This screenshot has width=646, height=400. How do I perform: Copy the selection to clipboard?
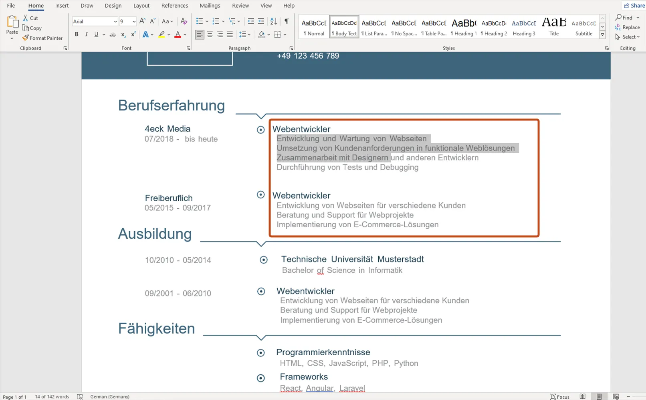pos(32,28)
